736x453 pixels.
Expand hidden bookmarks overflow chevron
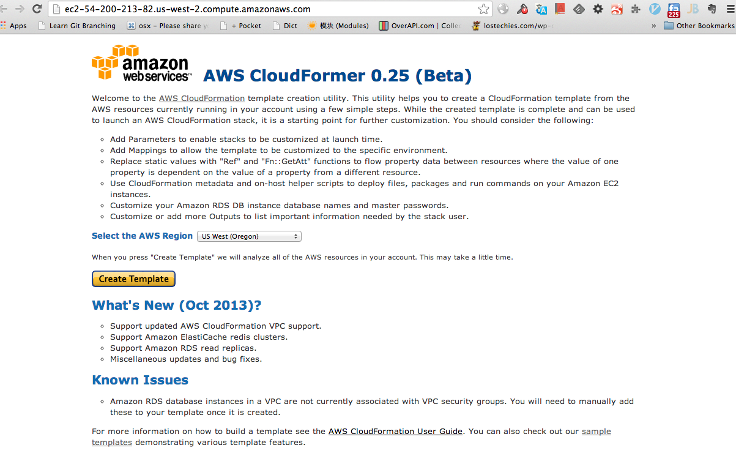[654, 26]
